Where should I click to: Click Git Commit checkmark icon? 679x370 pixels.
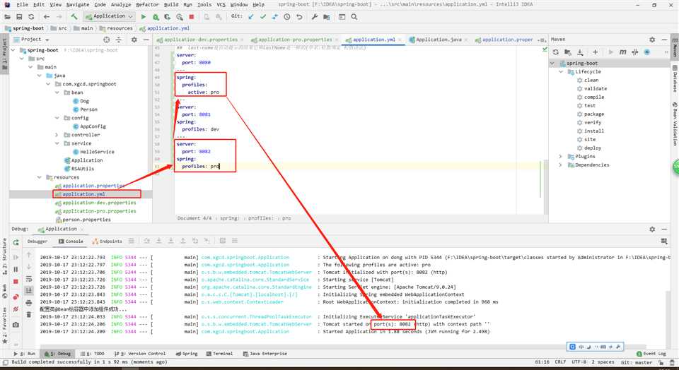(263, 17)
